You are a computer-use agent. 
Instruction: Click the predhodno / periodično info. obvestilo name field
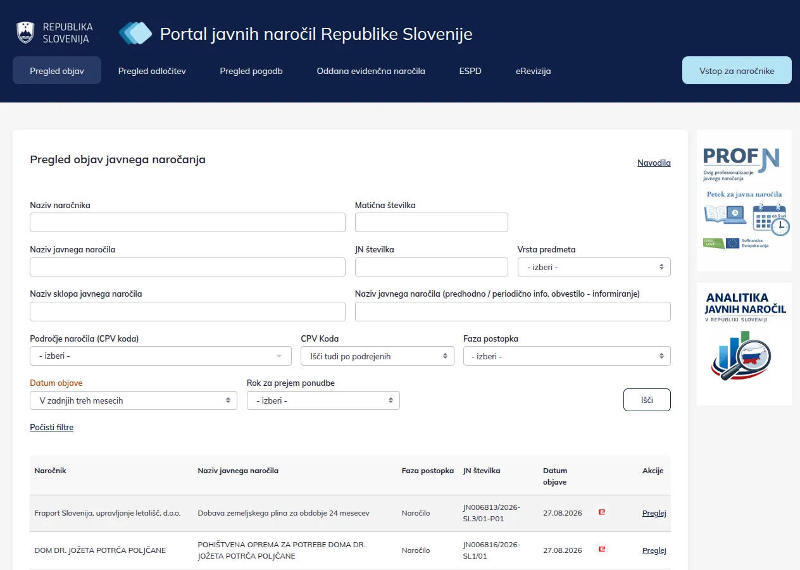tap(513, 311)
